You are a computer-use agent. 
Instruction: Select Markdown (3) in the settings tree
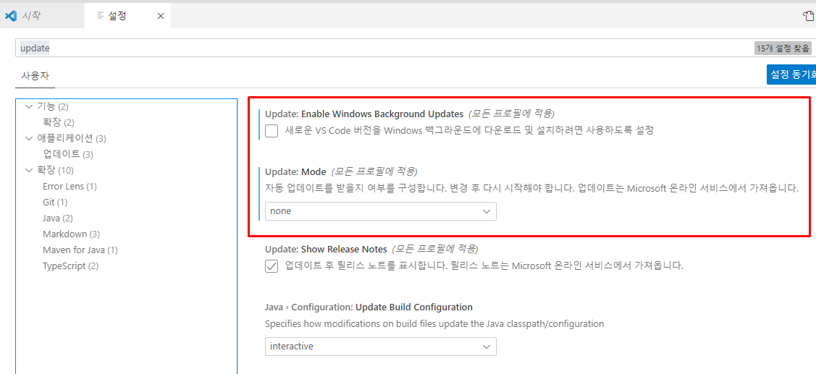[71, 234]
